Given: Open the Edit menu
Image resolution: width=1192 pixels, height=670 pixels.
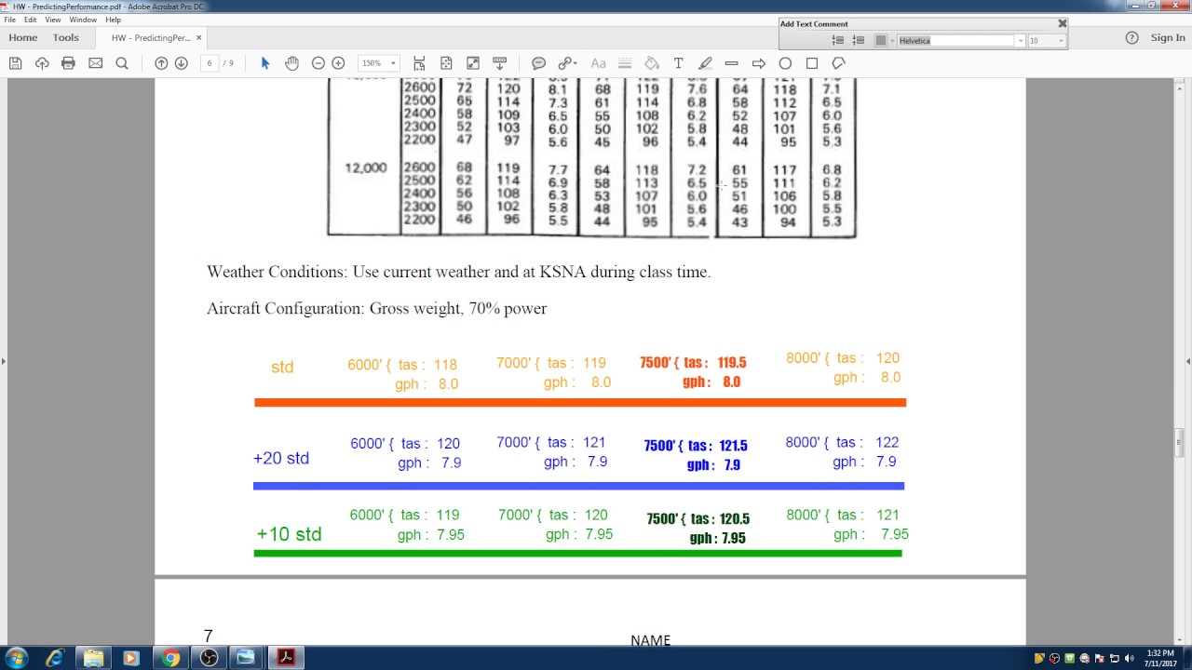Looking at the screenshot, I should point(31,20).
